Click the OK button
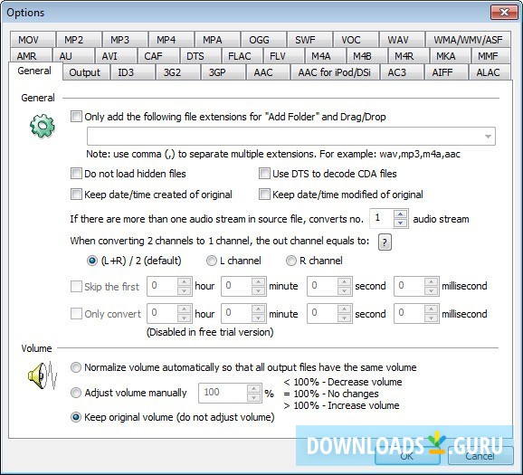 click(x=407, y=455)
